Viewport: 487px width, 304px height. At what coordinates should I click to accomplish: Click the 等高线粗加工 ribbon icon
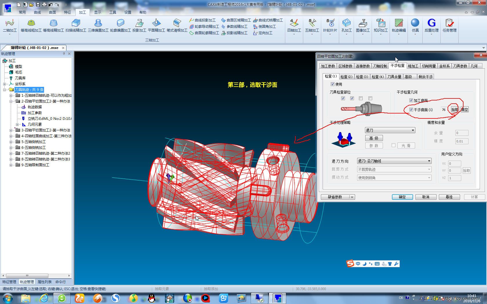click(x=31, y=23)
